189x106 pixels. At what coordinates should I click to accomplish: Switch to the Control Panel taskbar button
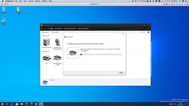[x=36, y=104]
